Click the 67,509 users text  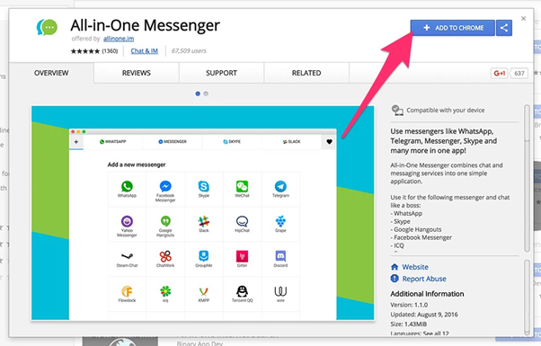[x=189, y=51]
